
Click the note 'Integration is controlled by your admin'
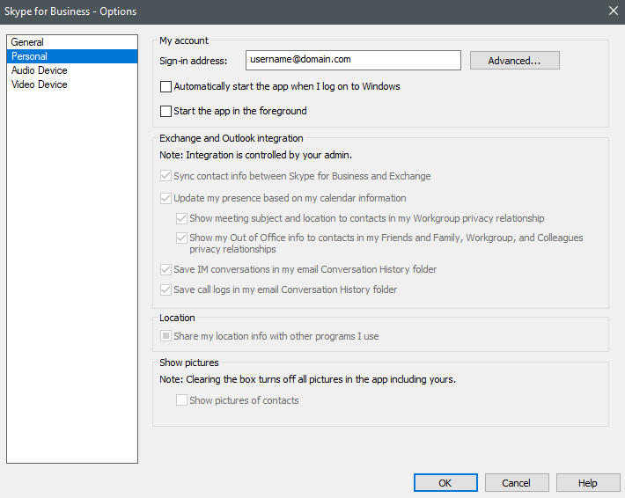pyautogui.click(x=255, y=155)
